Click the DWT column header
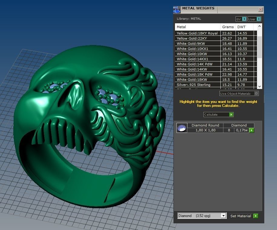 pyautogui.click(x=245, y=27)
